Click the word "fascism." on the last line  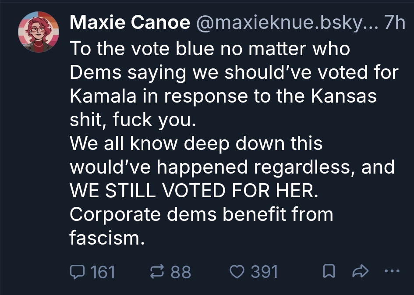[x=107, y=238]
